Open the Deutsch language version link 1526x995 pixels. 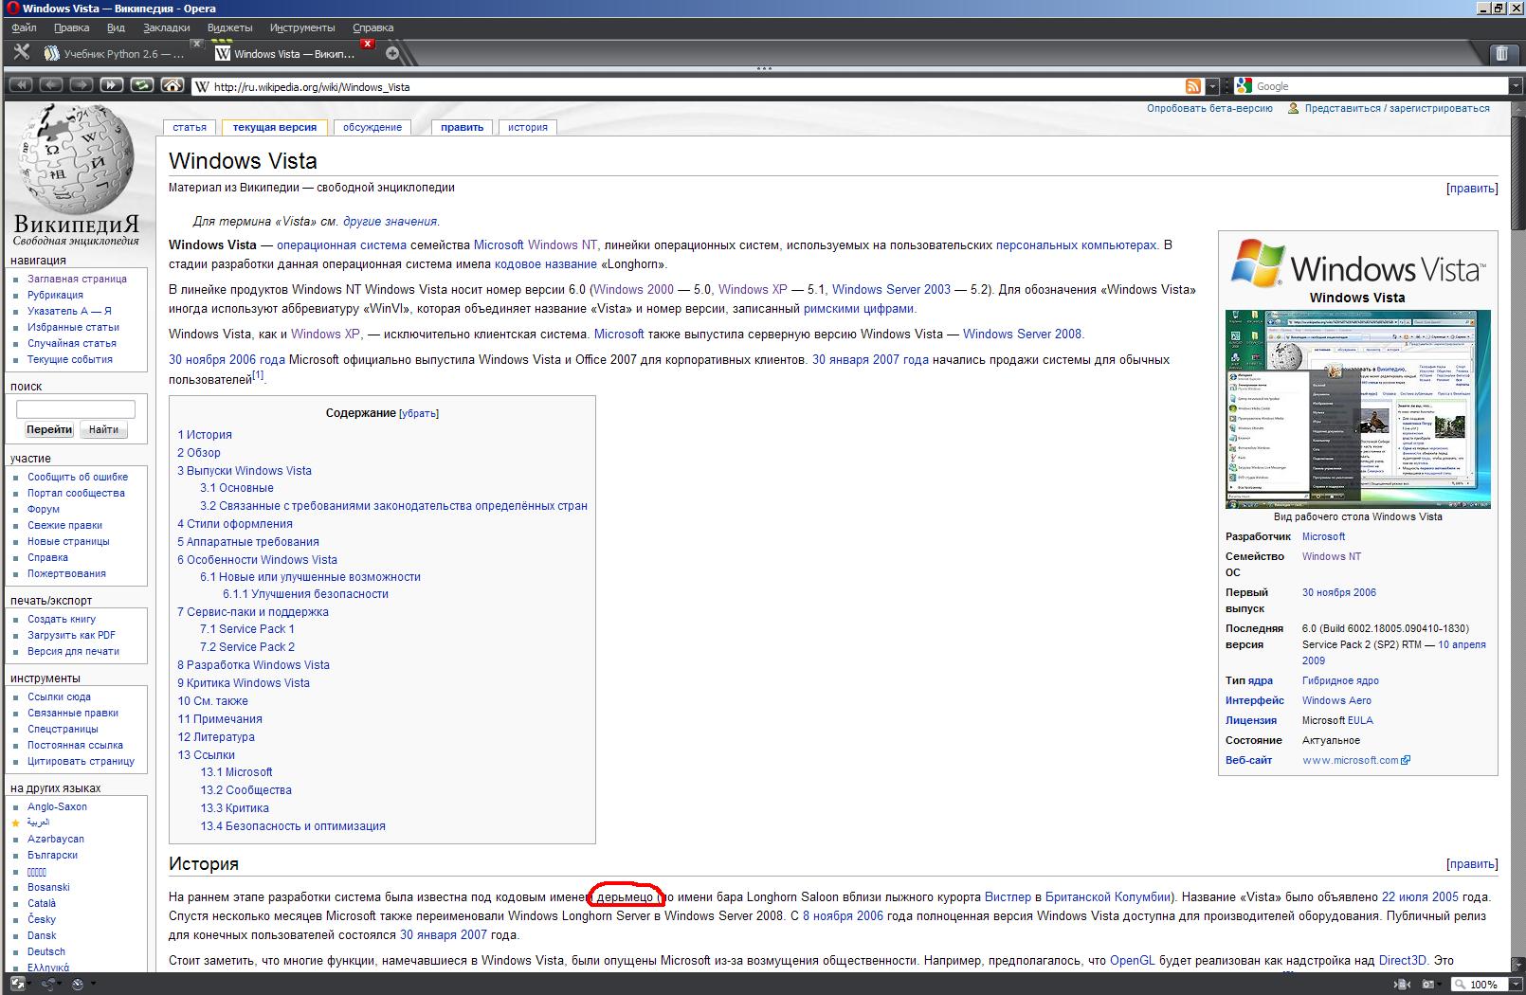click(x=46, y=951)
